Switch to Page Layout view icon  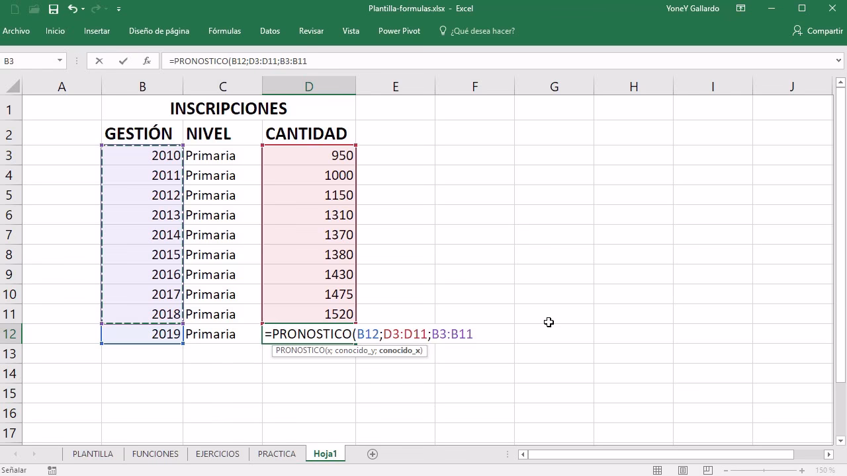point(682,470)
